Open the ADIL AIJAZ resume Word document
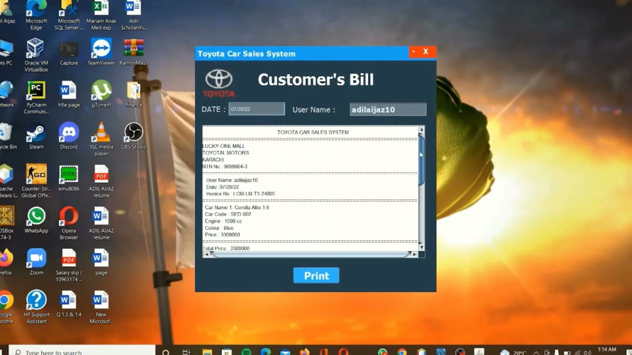 click(x=101, y=223)
